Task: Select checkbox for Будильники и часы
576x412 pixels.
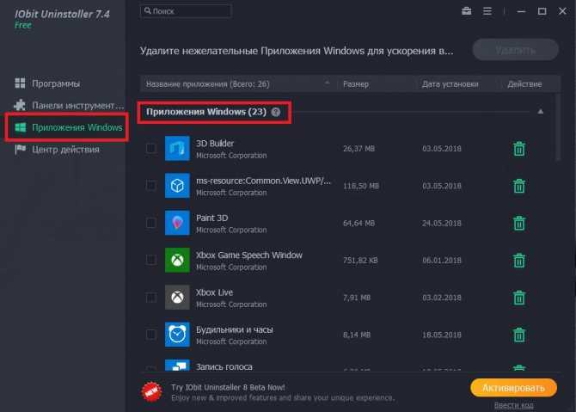Action: pyautogui.click(x=150, y=335)
